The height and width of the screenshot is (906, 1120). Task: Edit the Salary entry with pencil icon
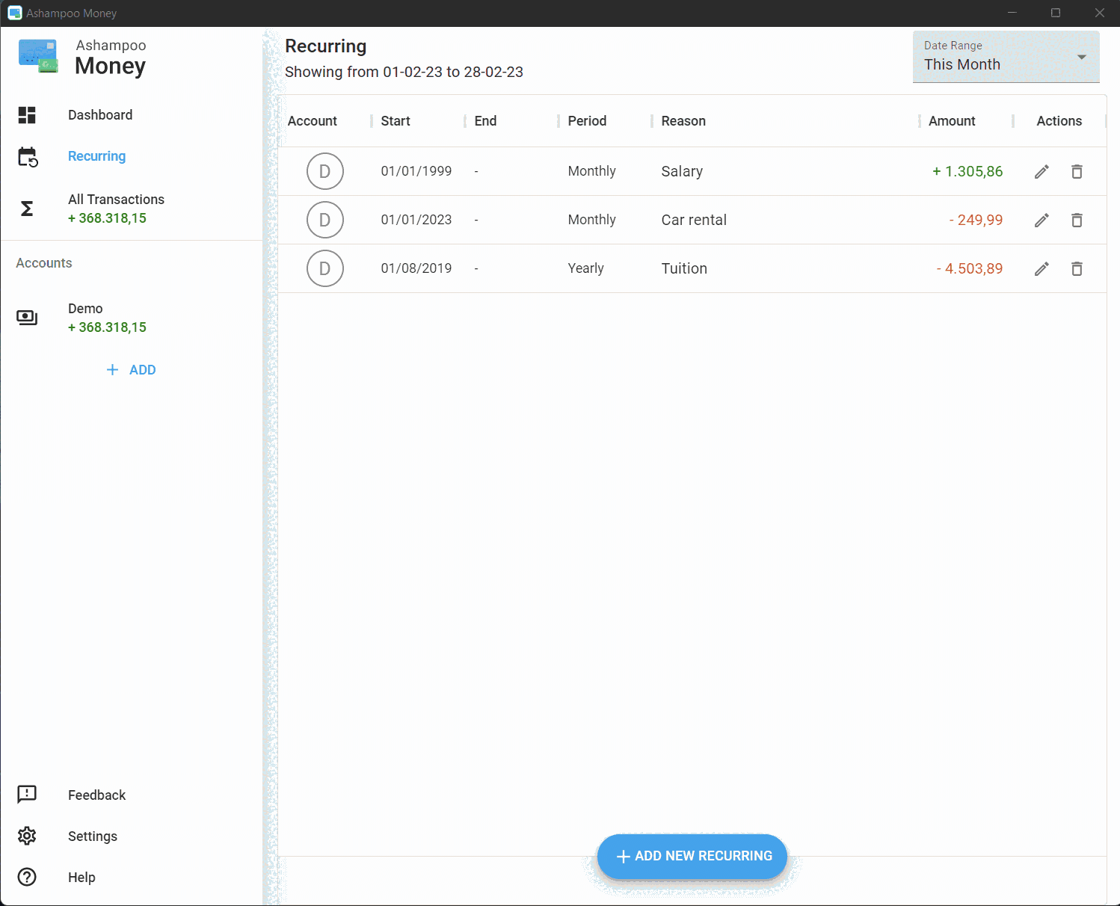[x=1041, y=171]
